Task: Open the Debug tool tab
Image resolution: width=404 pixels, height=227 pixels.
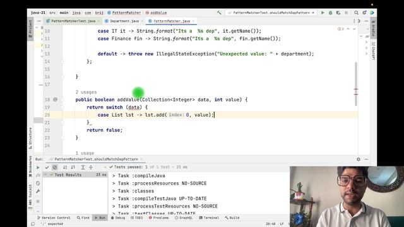Action: 118,218
